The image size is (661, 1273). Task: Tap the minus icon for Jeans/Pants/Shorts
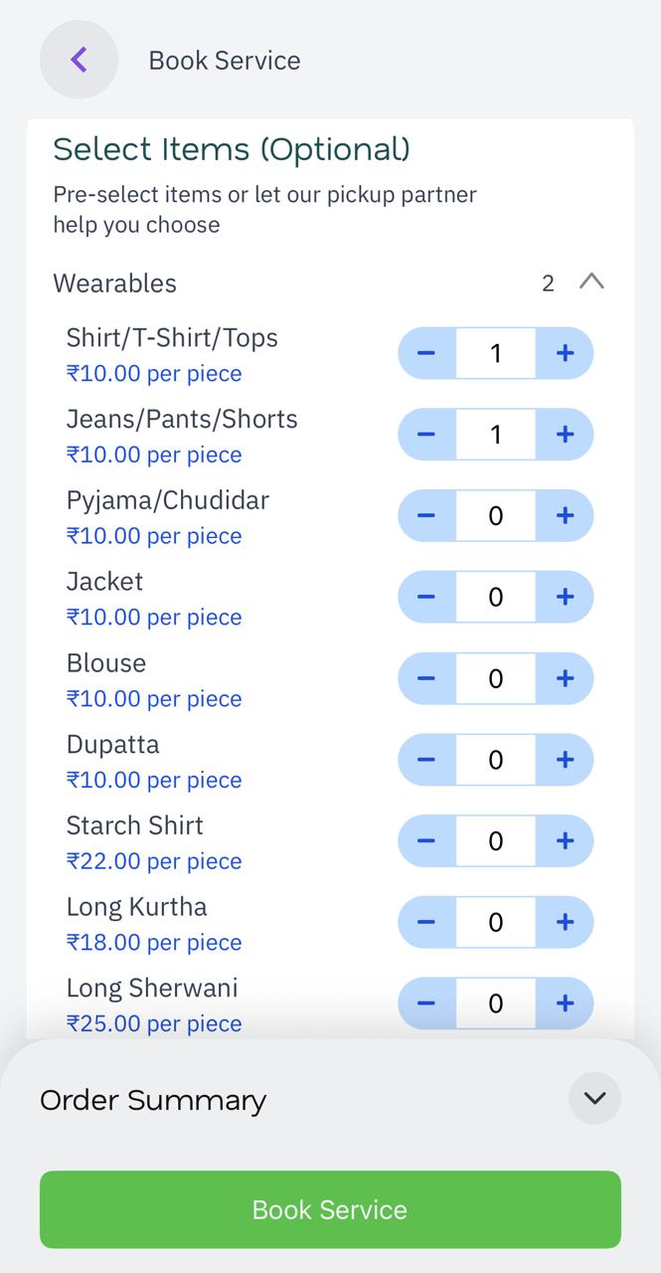(x=427, y=435)
